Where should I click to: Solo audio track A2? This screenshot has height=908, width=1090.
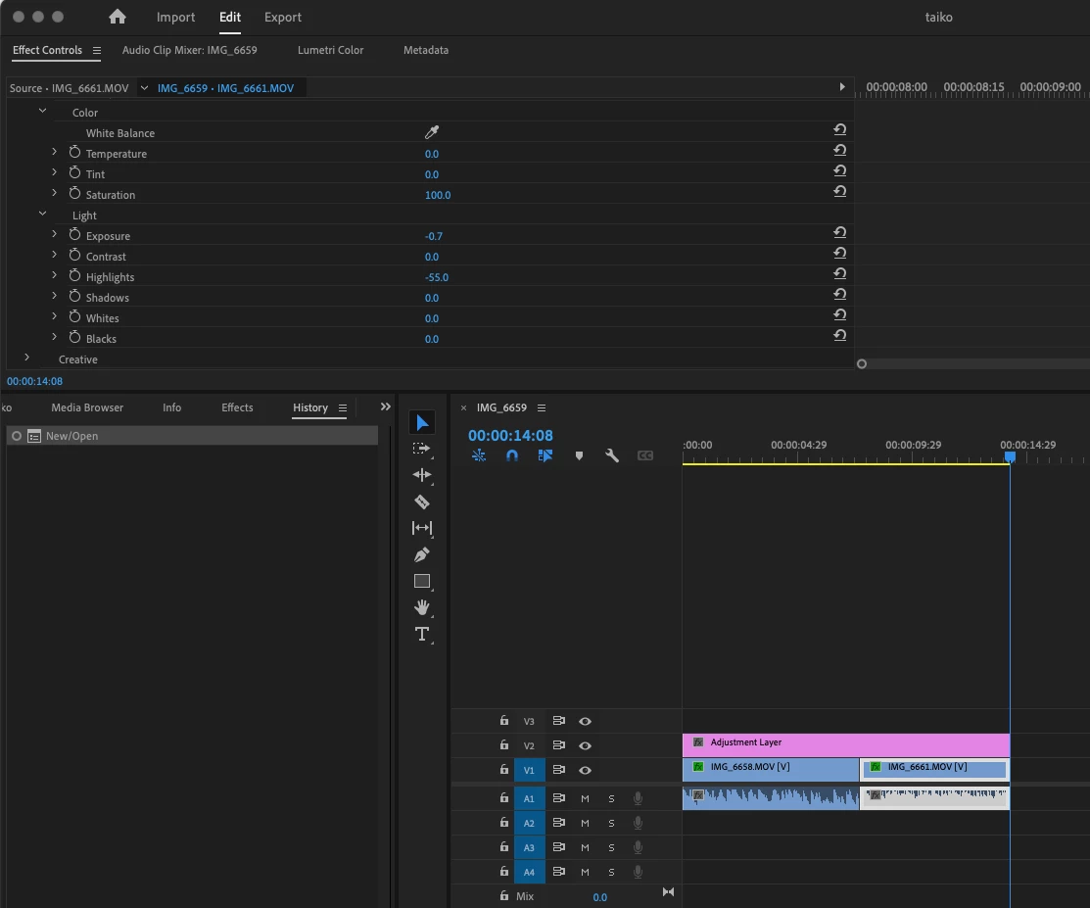point(611,823)
